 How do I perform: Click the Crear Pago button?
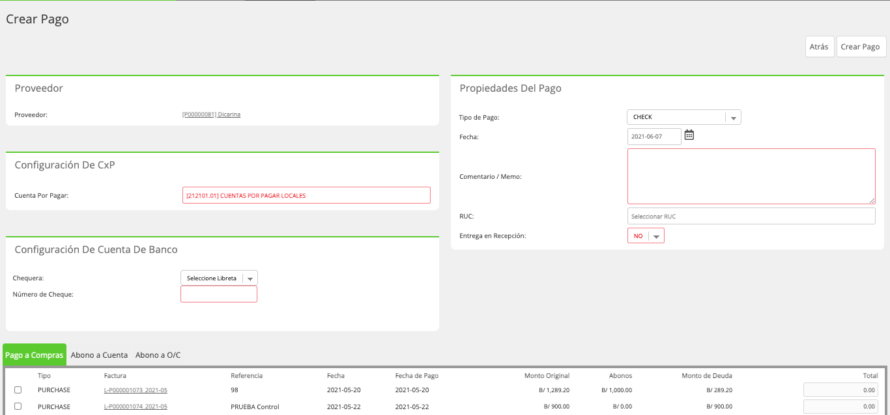(861, 47)
